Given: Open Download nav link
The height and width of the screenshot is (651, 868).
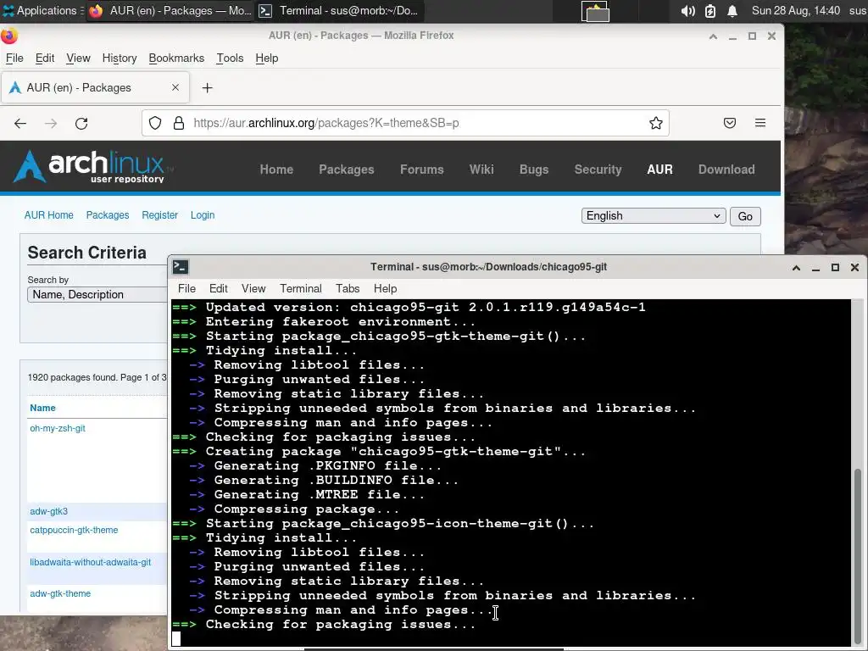Looking at the screenshot, I should tap(726, 170).
